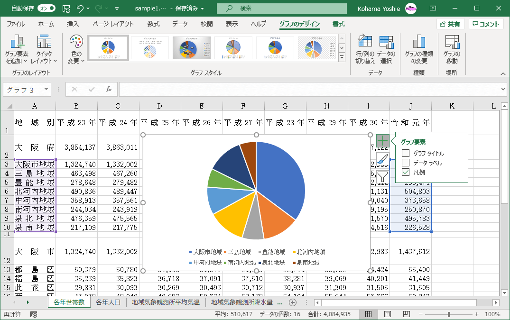
Task: Expand the formula bar chevron
Action: (503, 89)
